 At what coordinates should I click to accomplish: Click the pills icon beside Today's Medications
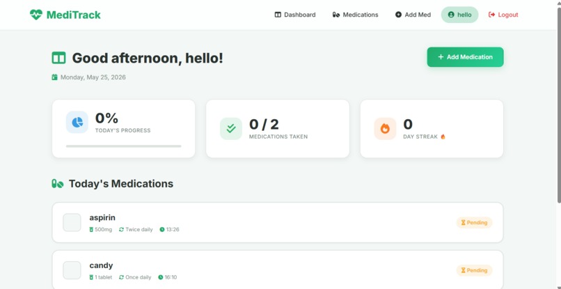(58, 184)
